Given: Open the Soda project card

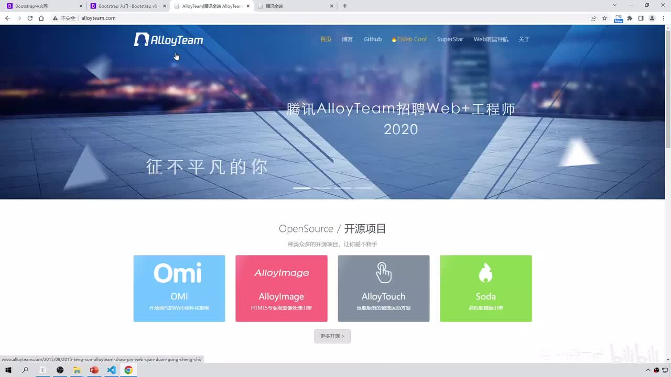Looking at the screenshot, I should click(486, 289).
